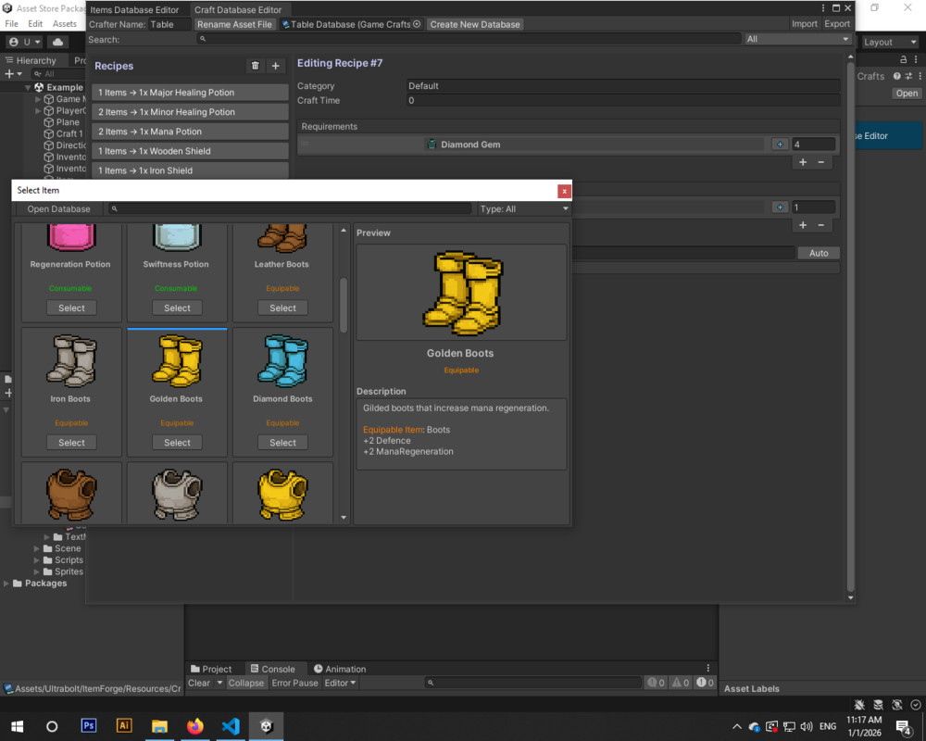
Task: Switch to the Craft Database Editor tab
Action: click(x=240, y=9)
